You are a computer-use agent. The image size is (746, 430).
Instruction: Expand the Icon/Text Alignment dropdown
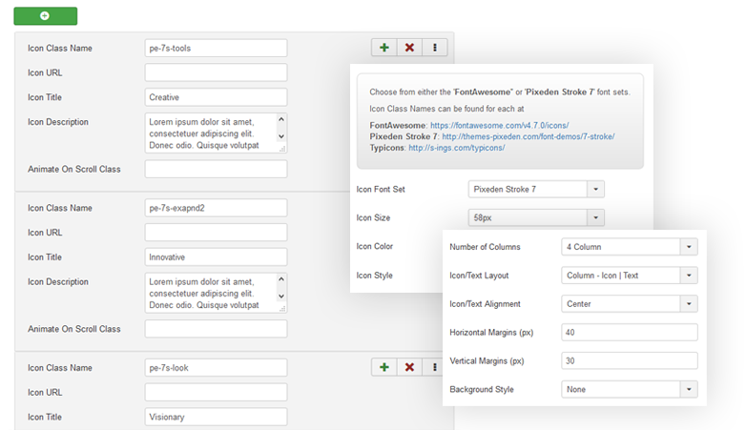pyautogui.click(x=630, y=304)
